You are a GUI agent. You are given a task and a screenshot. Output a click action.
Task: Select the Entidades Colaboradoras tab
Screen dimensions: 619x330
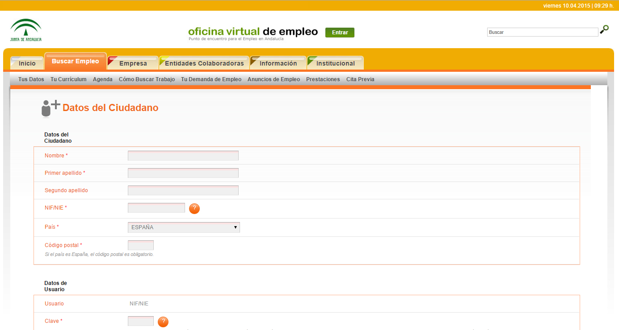tap(204, 63)
